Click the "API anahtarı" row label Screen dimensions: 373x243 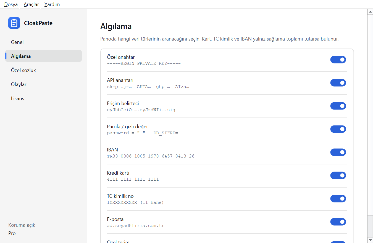coord(120,80)
